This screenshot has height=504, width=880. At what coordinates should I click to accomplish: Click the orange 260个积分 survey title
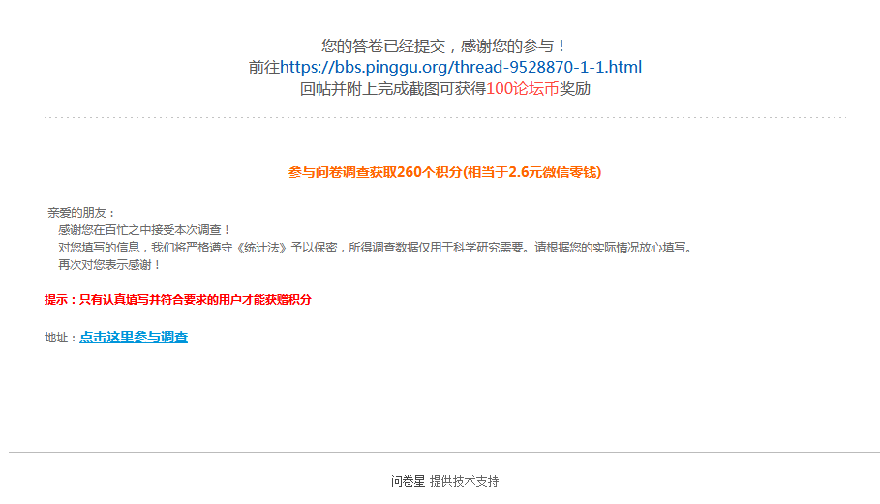coord(444,172)
